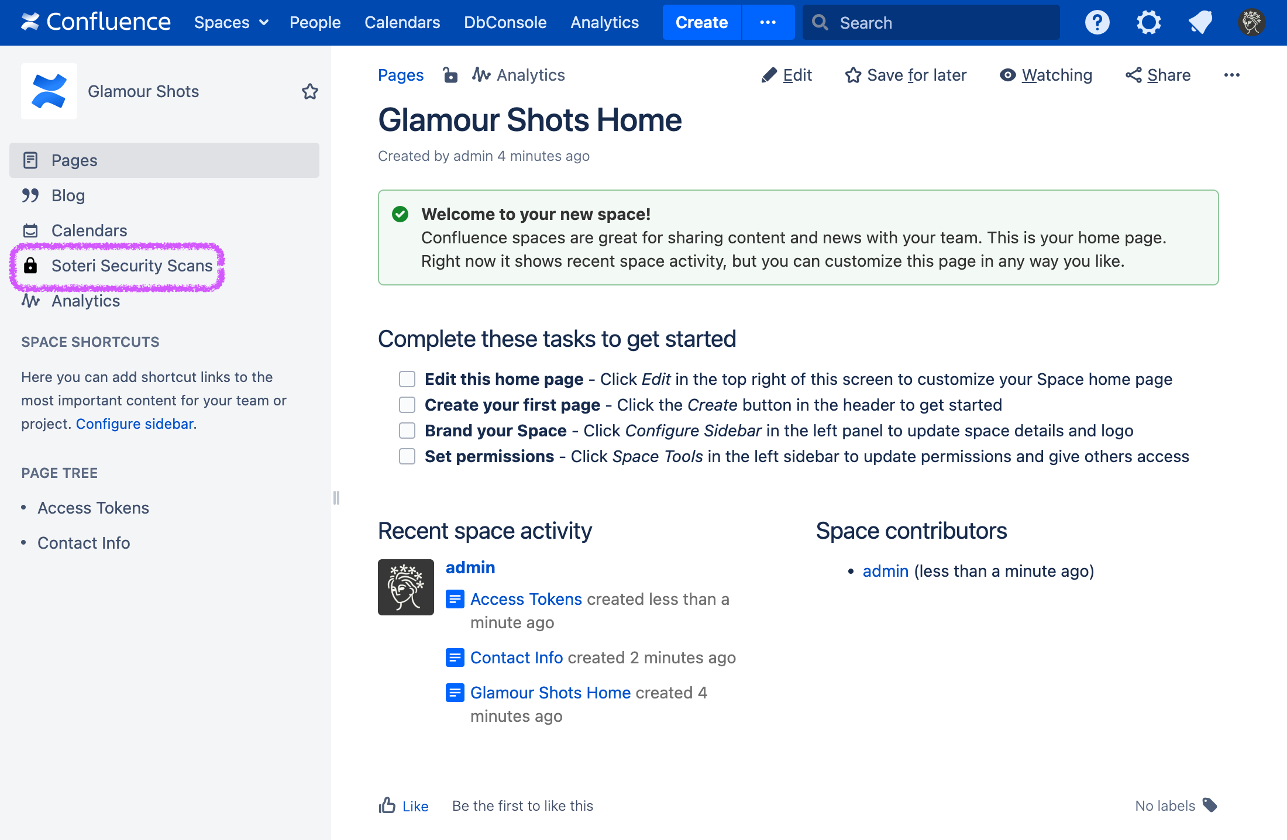Open the Access Tokens page tree item
Screen dimensions: 1287x840
[93, 508]
